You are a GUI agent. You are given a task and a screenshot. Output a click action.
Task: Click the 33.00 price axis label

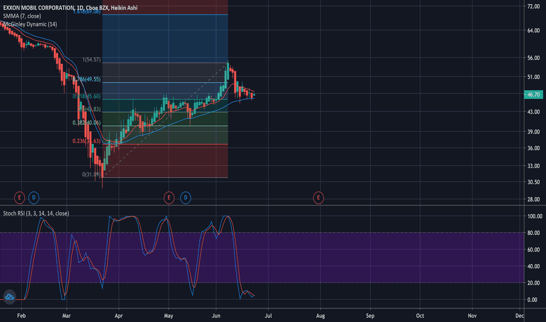tap(534, 166)
